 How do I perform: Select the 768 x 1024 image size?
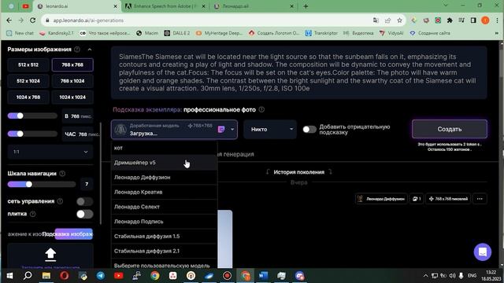(x=72, y=81)
